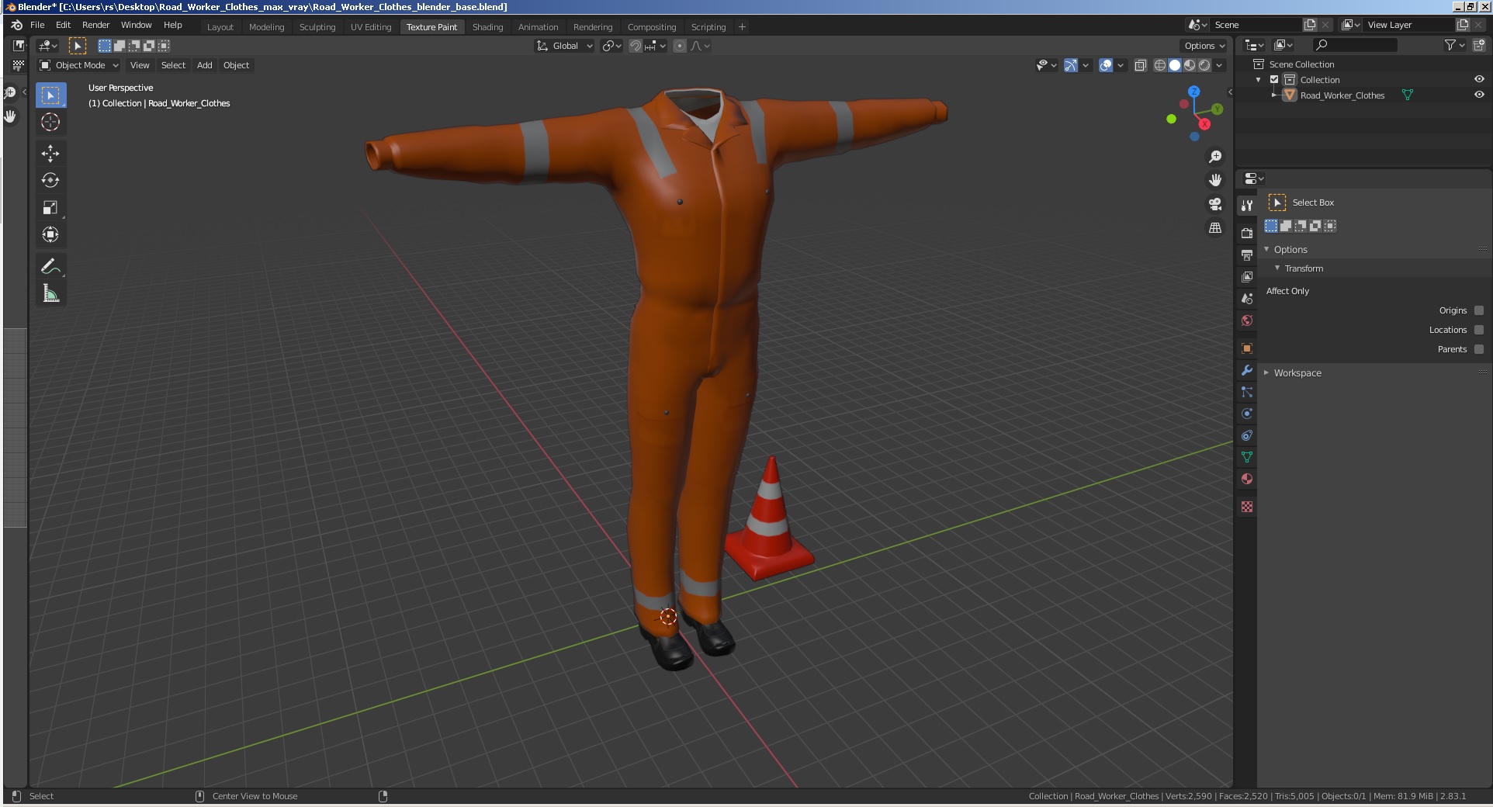The image size is (1493, 807).
Task: Open the shading options dropdown arrow
Action: (x=1220, y=65)
